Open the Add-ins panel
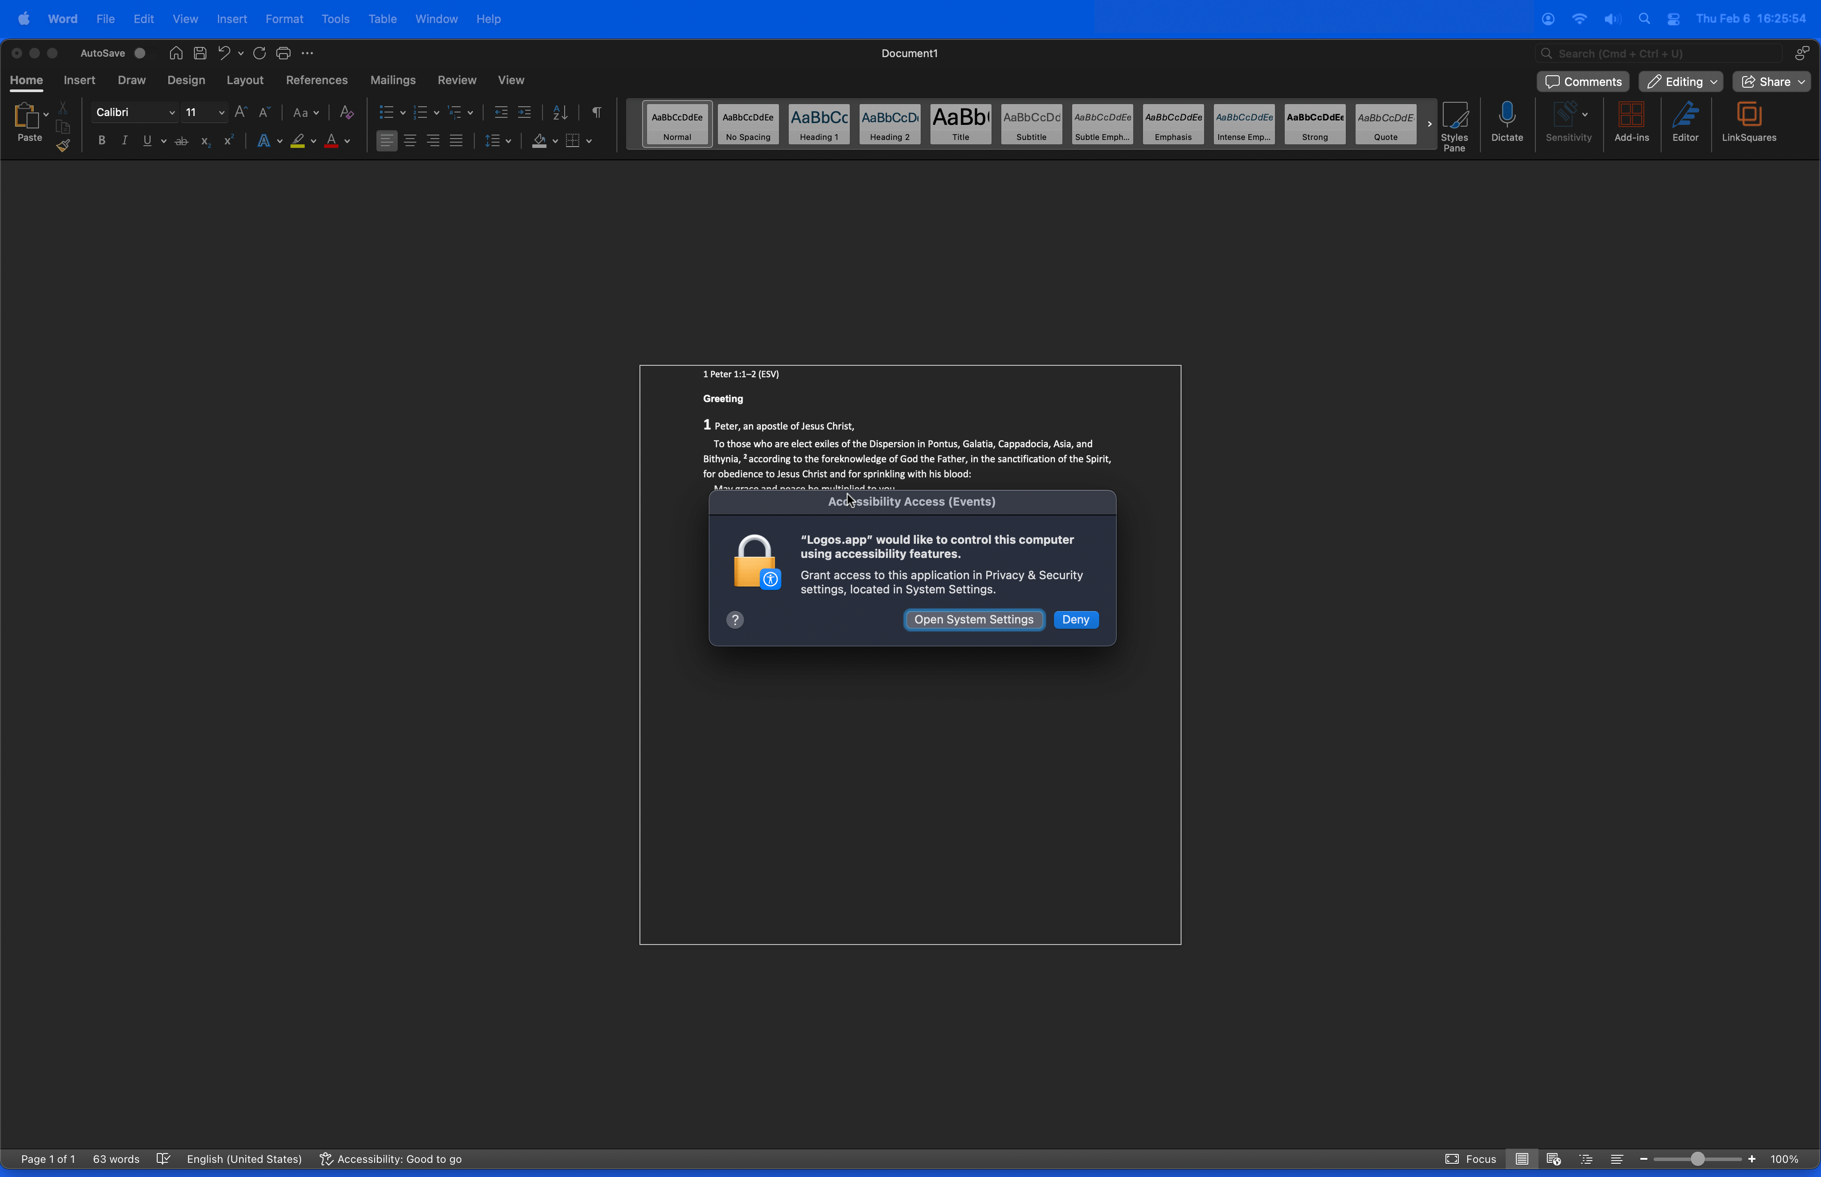Image resolution: width=1821 pixels, height=1177 pixels. (1631, 122)
